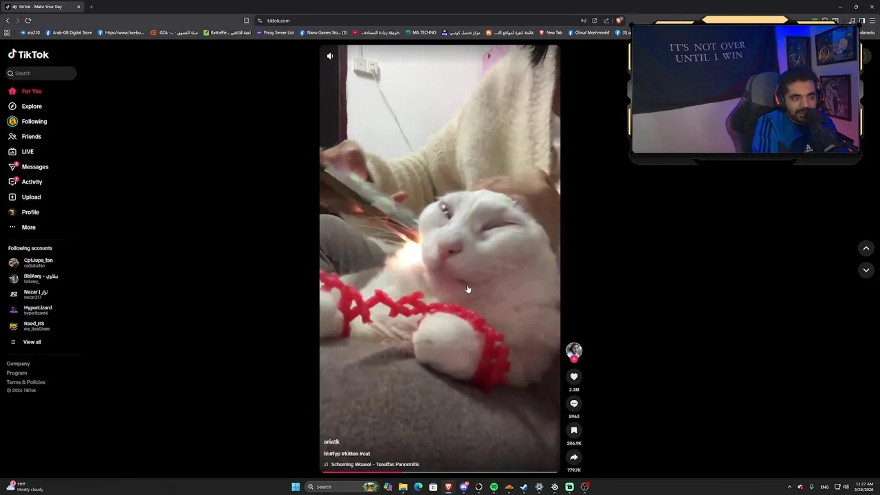Open the For You feed

point(25,91)
